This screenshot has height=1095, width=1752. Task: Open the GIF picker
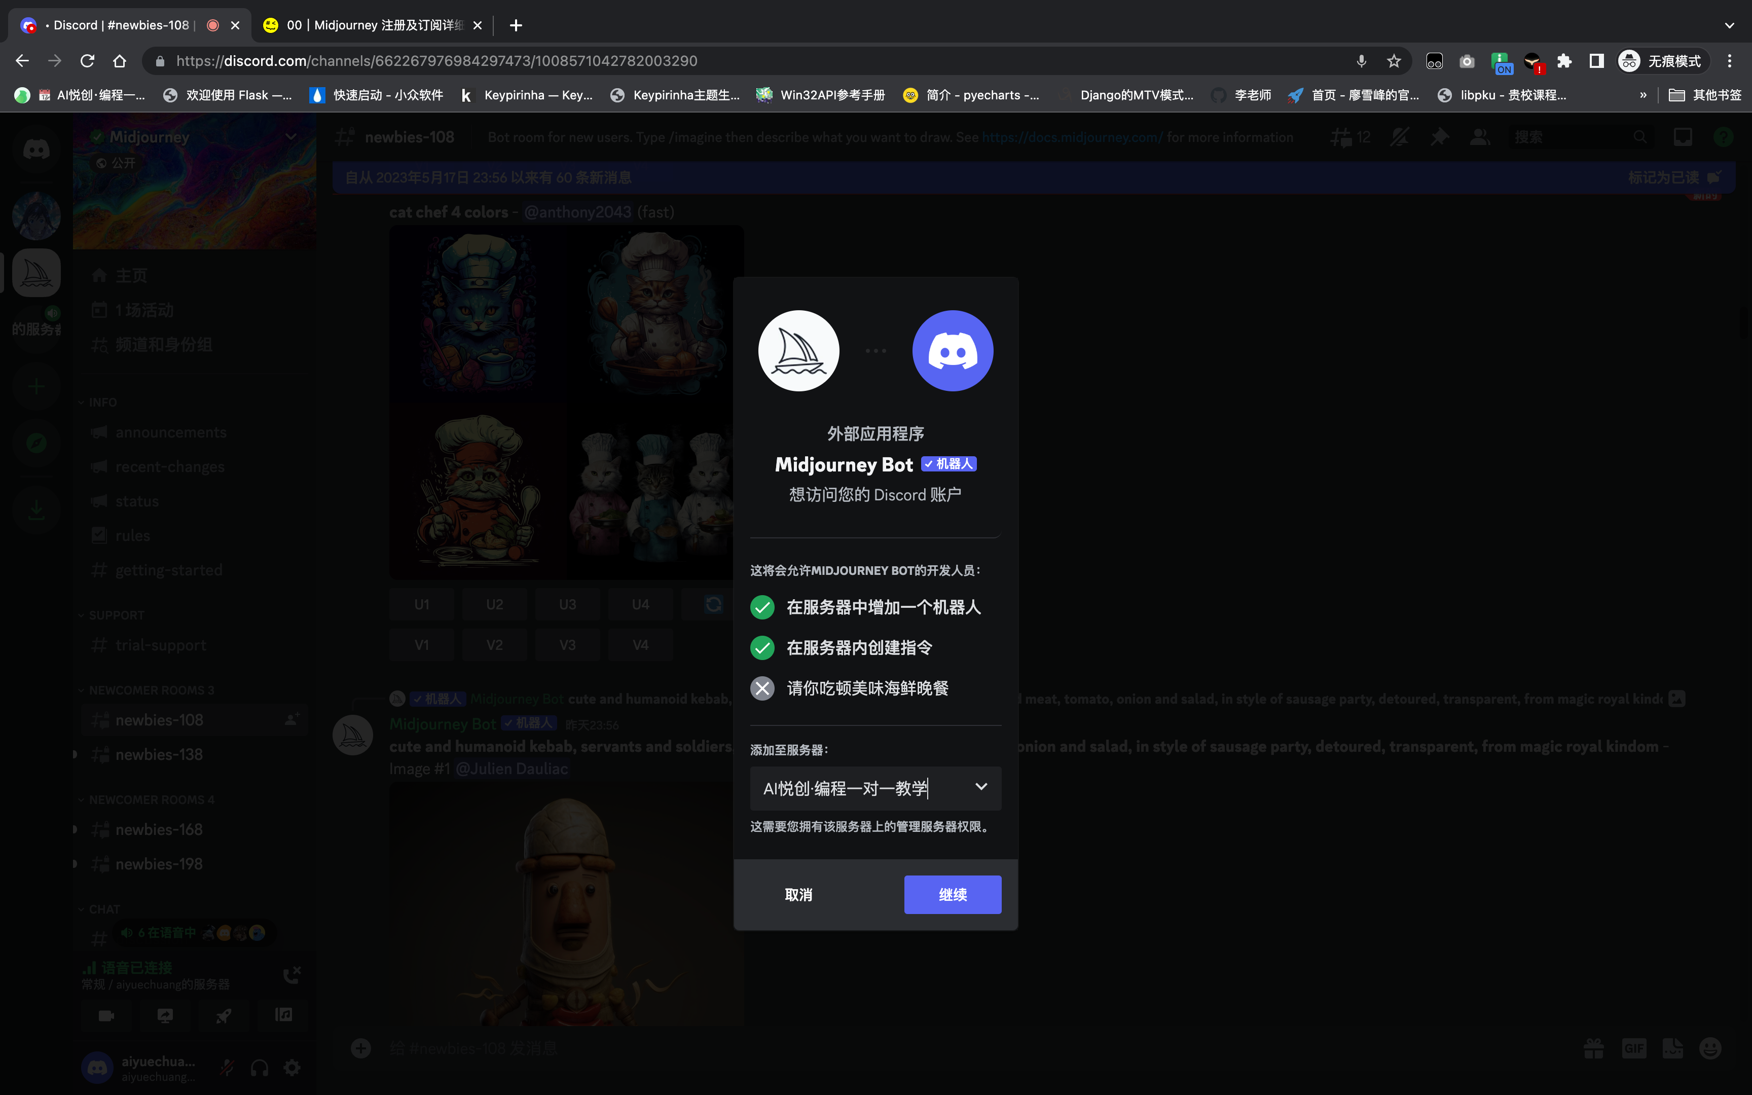pyautogui.click(x=1634, y=1048)
